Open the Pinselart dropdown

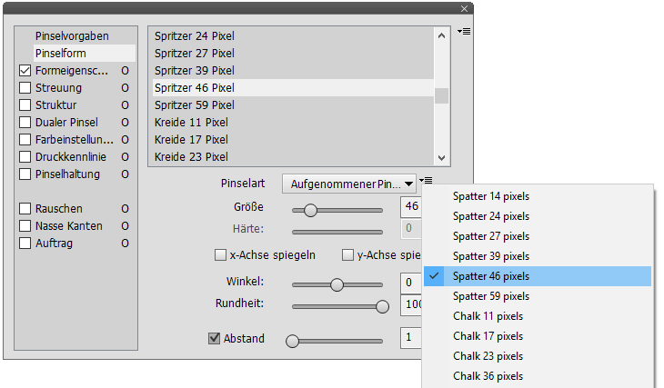(349, 184)
